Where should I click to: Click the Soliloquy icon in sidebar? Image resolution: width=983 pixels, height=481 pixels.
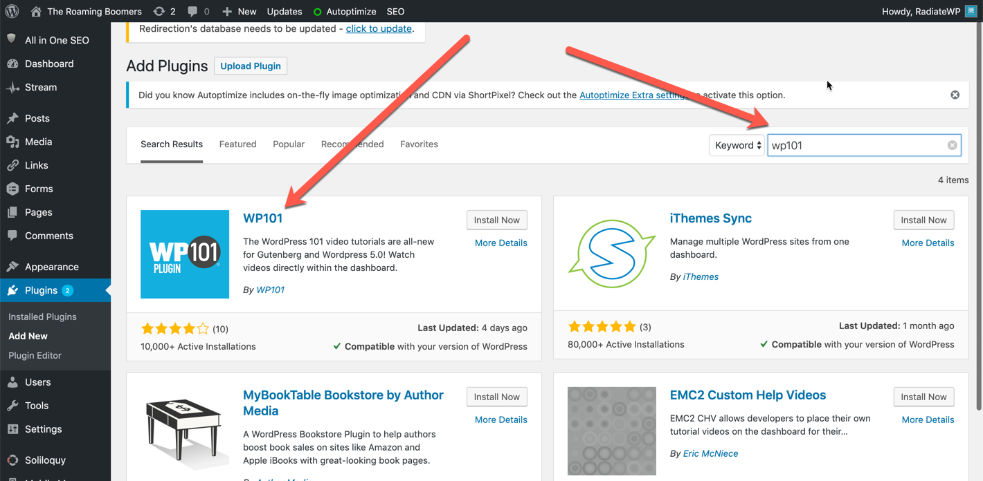click(12, 460)
